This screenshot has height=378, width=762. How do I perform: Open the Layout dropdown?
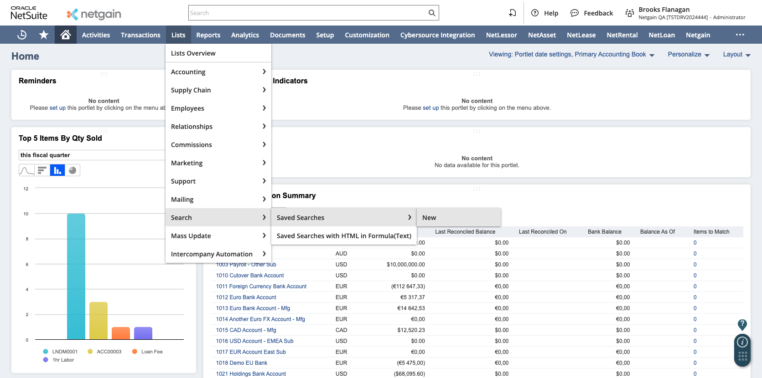coord(736,55)
